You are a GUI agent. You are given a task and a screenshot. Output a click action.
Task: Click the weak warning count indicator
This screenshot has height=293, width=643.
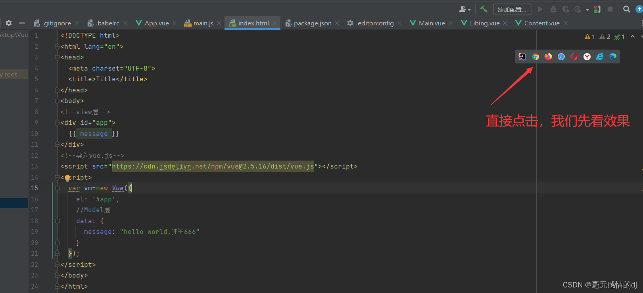[605, 36]
